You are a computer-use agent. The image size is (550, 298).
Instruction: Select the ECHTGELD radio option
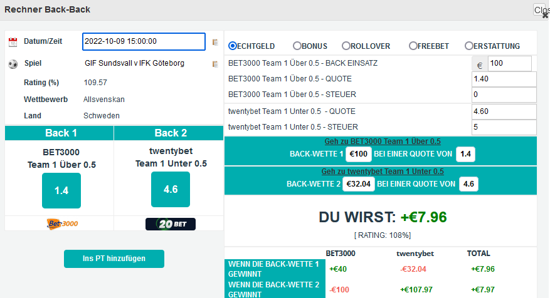[x=232, y=46]
